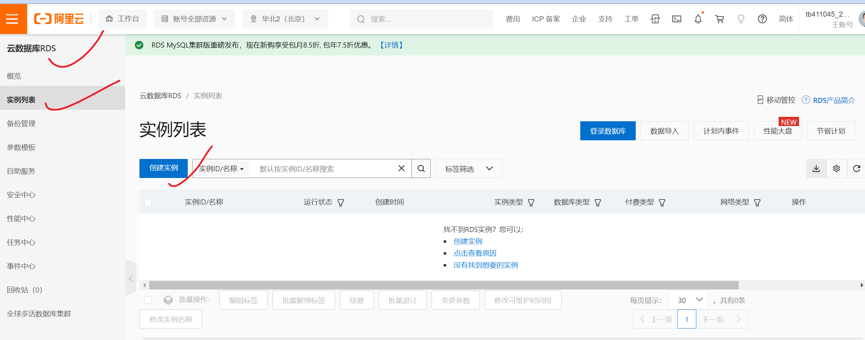Viewport: 865px width, 340px height.
Task: Click the download instance list icon
Action: pos(816,169)
